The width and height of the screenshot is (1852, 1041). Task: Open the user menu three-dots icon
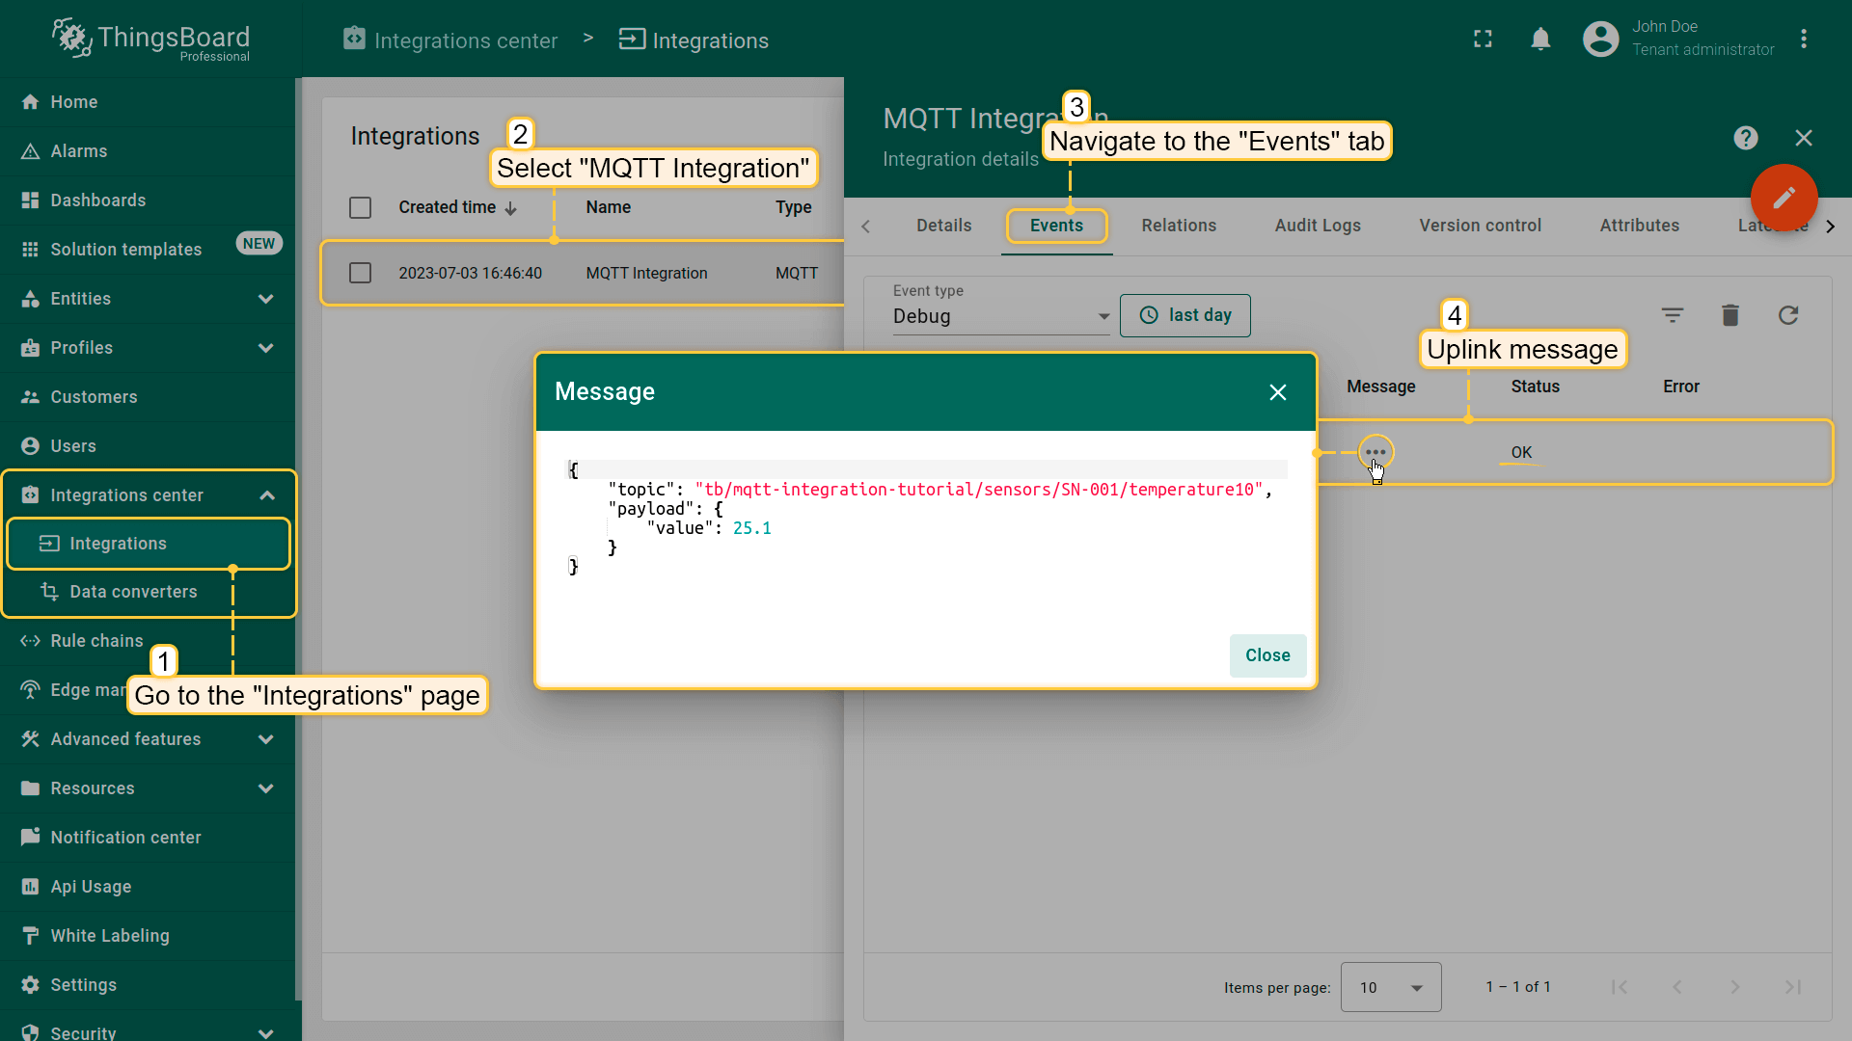click(1803, 40)
